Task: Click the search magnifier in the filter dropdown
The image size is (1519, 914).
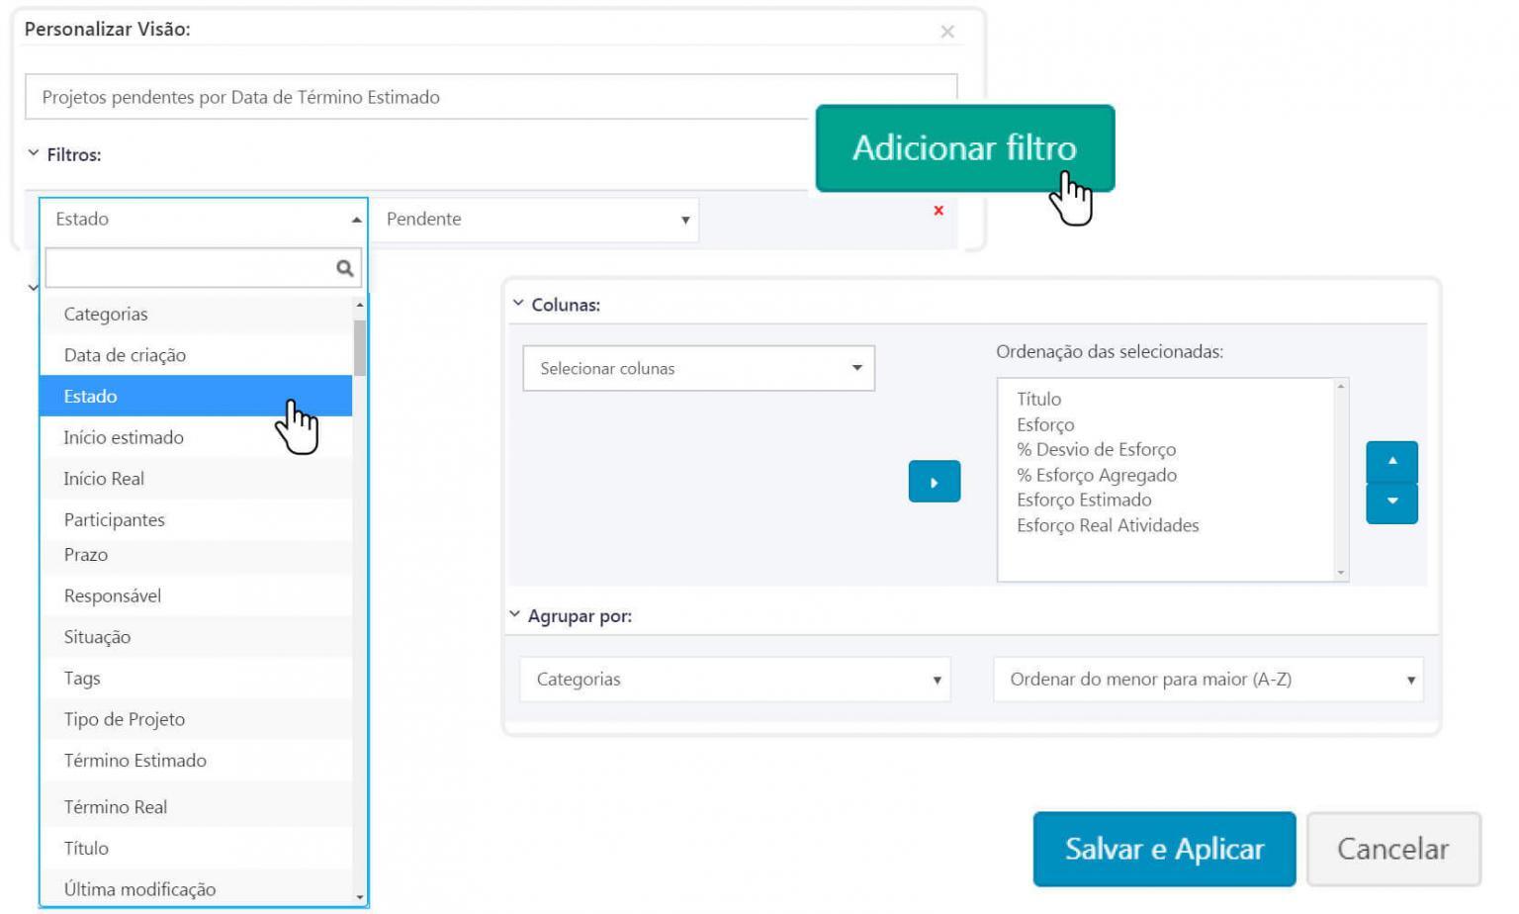Action: [x=344, y=267]
